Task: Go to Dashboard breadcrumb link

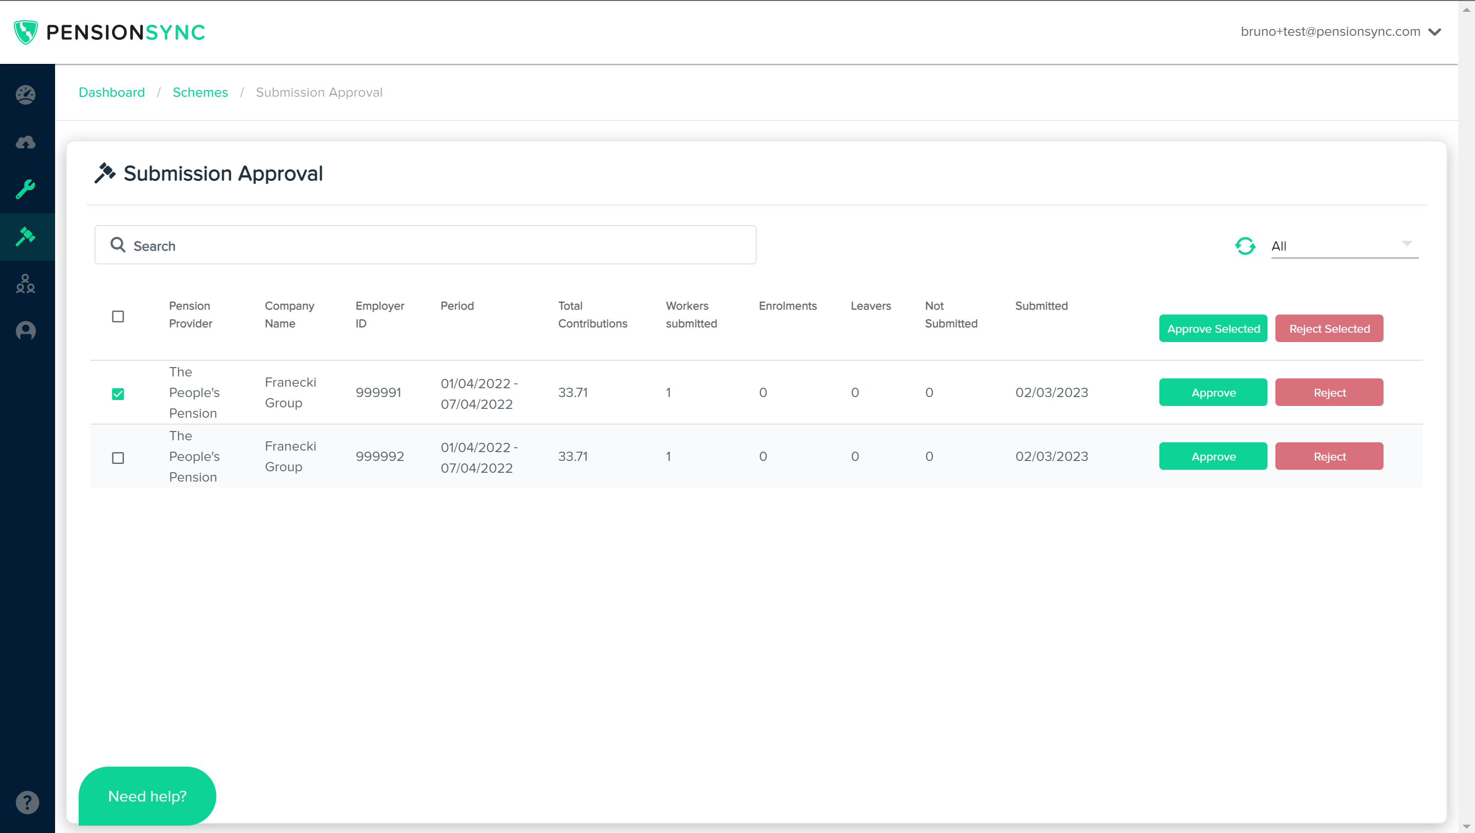Action: pyautogui.click(x=112, y=92)
